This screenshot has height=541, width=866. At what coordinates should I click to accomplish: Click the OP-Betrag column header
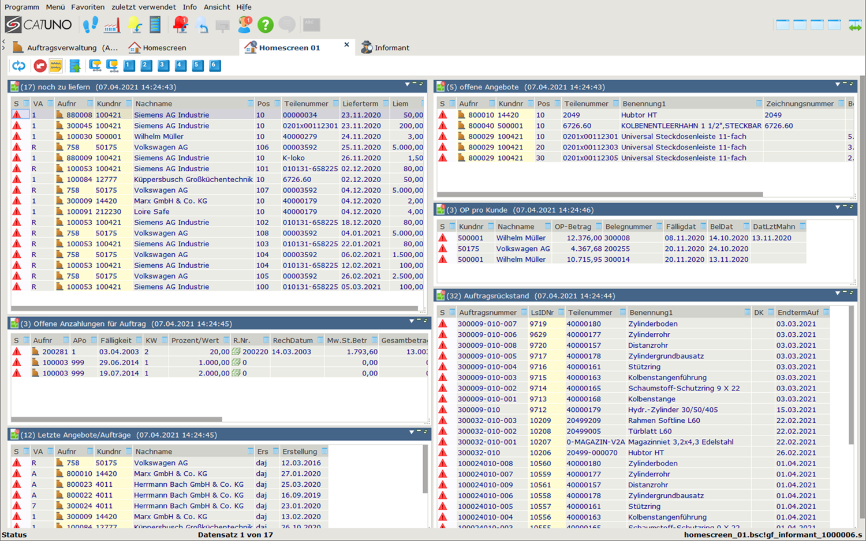coord(573,227)
